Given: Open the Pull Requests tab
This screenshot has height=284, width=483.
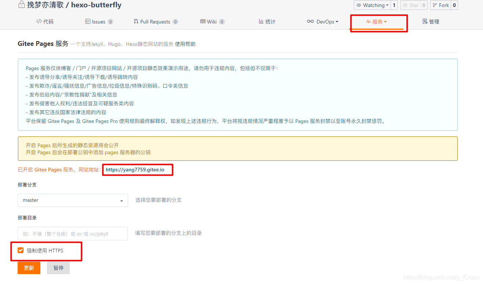Looking at the screenshot, I should (x=156, y=22).
